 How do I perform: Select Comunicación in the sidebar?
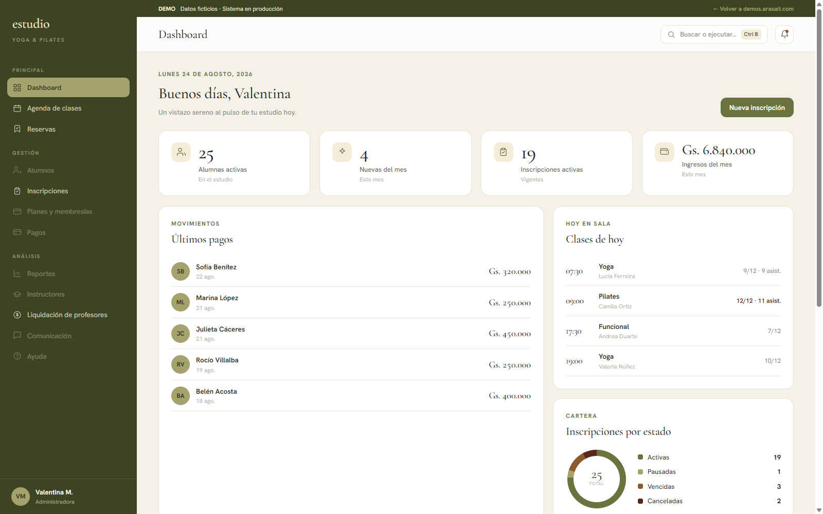click(x=68, y=336)
